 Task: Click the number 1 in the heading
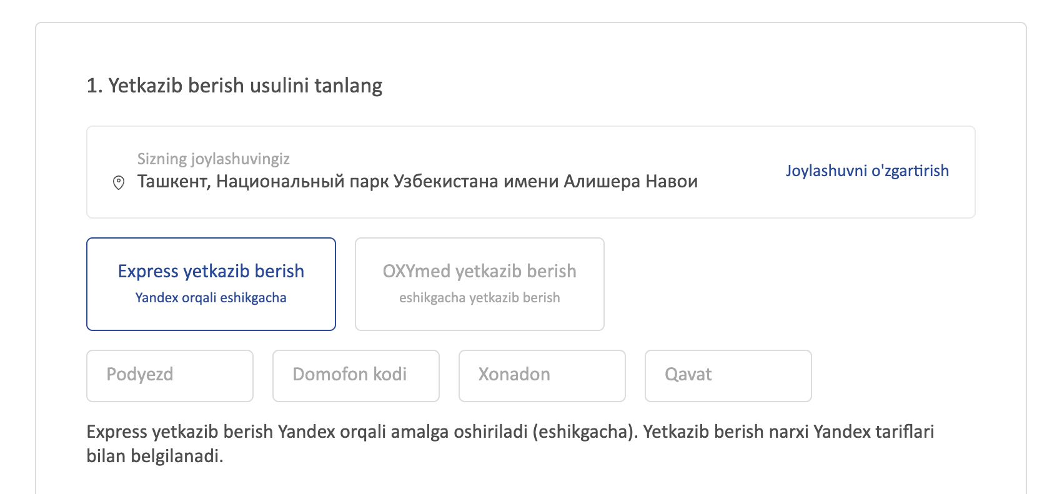pyautogui.click(x=91, y=86)
